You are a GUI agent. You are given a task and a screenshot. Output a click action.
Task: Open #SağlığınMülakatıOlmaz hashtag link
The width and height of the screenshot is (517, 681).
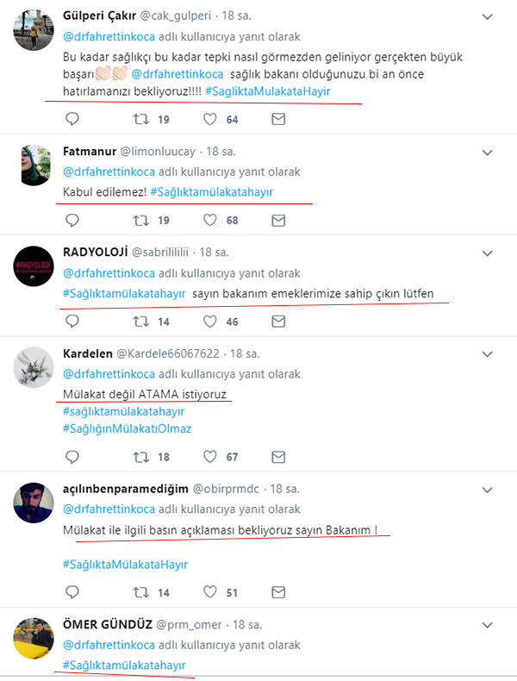(128, 428)
